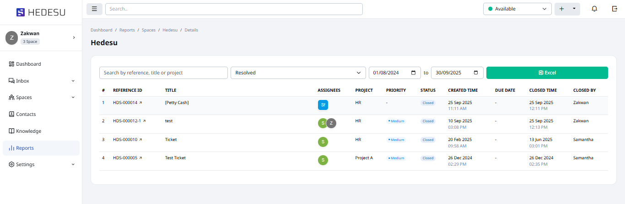Viewport: 625px width, 204px height.
Task: Open the Available status dropdown
Action: tap(517, 9)
